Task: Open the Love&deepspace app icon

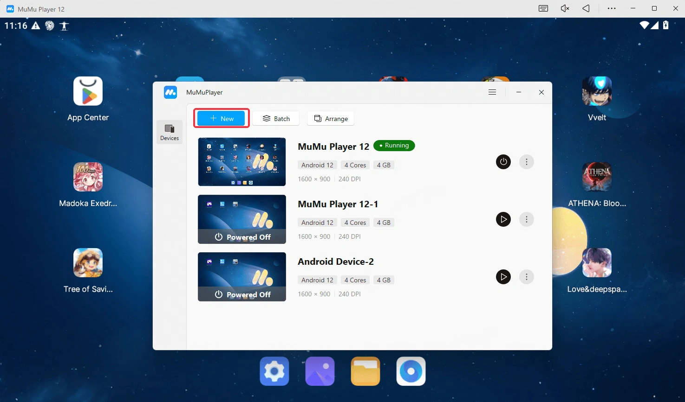Action: point(597,262)
